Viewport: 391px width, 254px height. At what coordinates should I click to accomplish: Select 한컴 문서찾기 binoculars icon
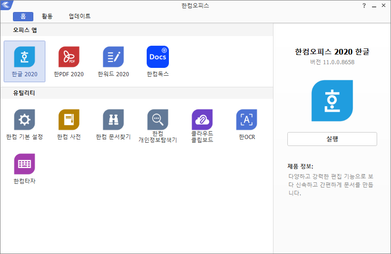coord(113,120)
